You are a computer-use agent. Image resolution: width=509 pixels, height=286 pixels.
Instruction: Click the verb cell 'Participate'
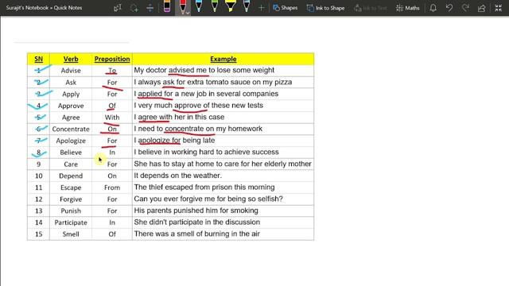click(x=71, y=222)
